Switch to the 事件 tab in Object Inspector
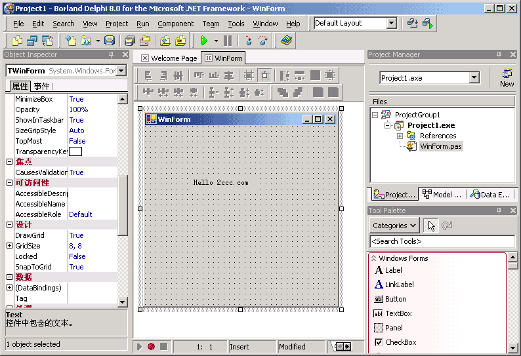Screen dimensions: 521x356 click(41, 87)
